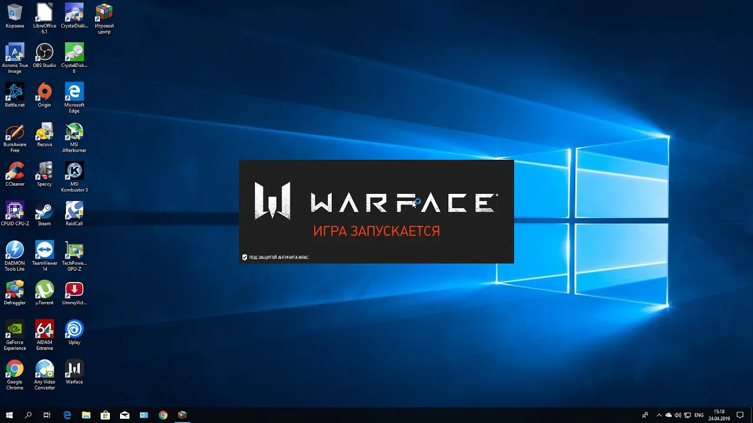This screenshot has height=423, width=753.
Task: Switch to the running game center taskbar app
Action: coord(182,415)
